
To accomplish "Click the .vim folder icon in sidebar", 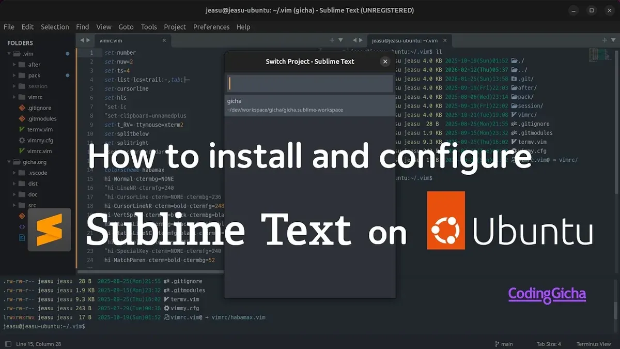I will [x=17, y=53].
